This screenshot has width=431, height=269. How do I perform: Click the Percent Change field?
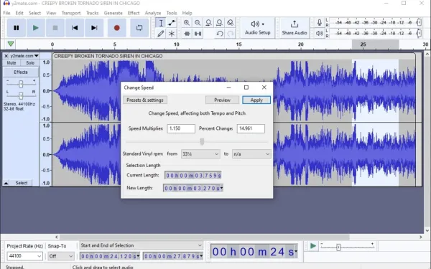click(251, 128)
